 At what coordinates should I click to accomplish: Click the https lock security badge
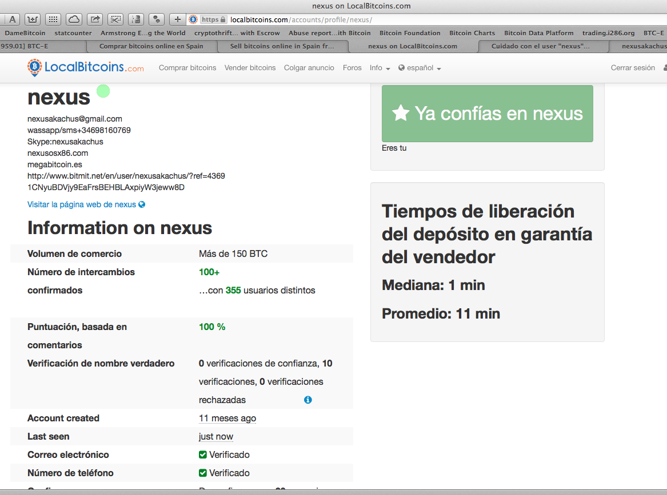(x=213, y=19)
